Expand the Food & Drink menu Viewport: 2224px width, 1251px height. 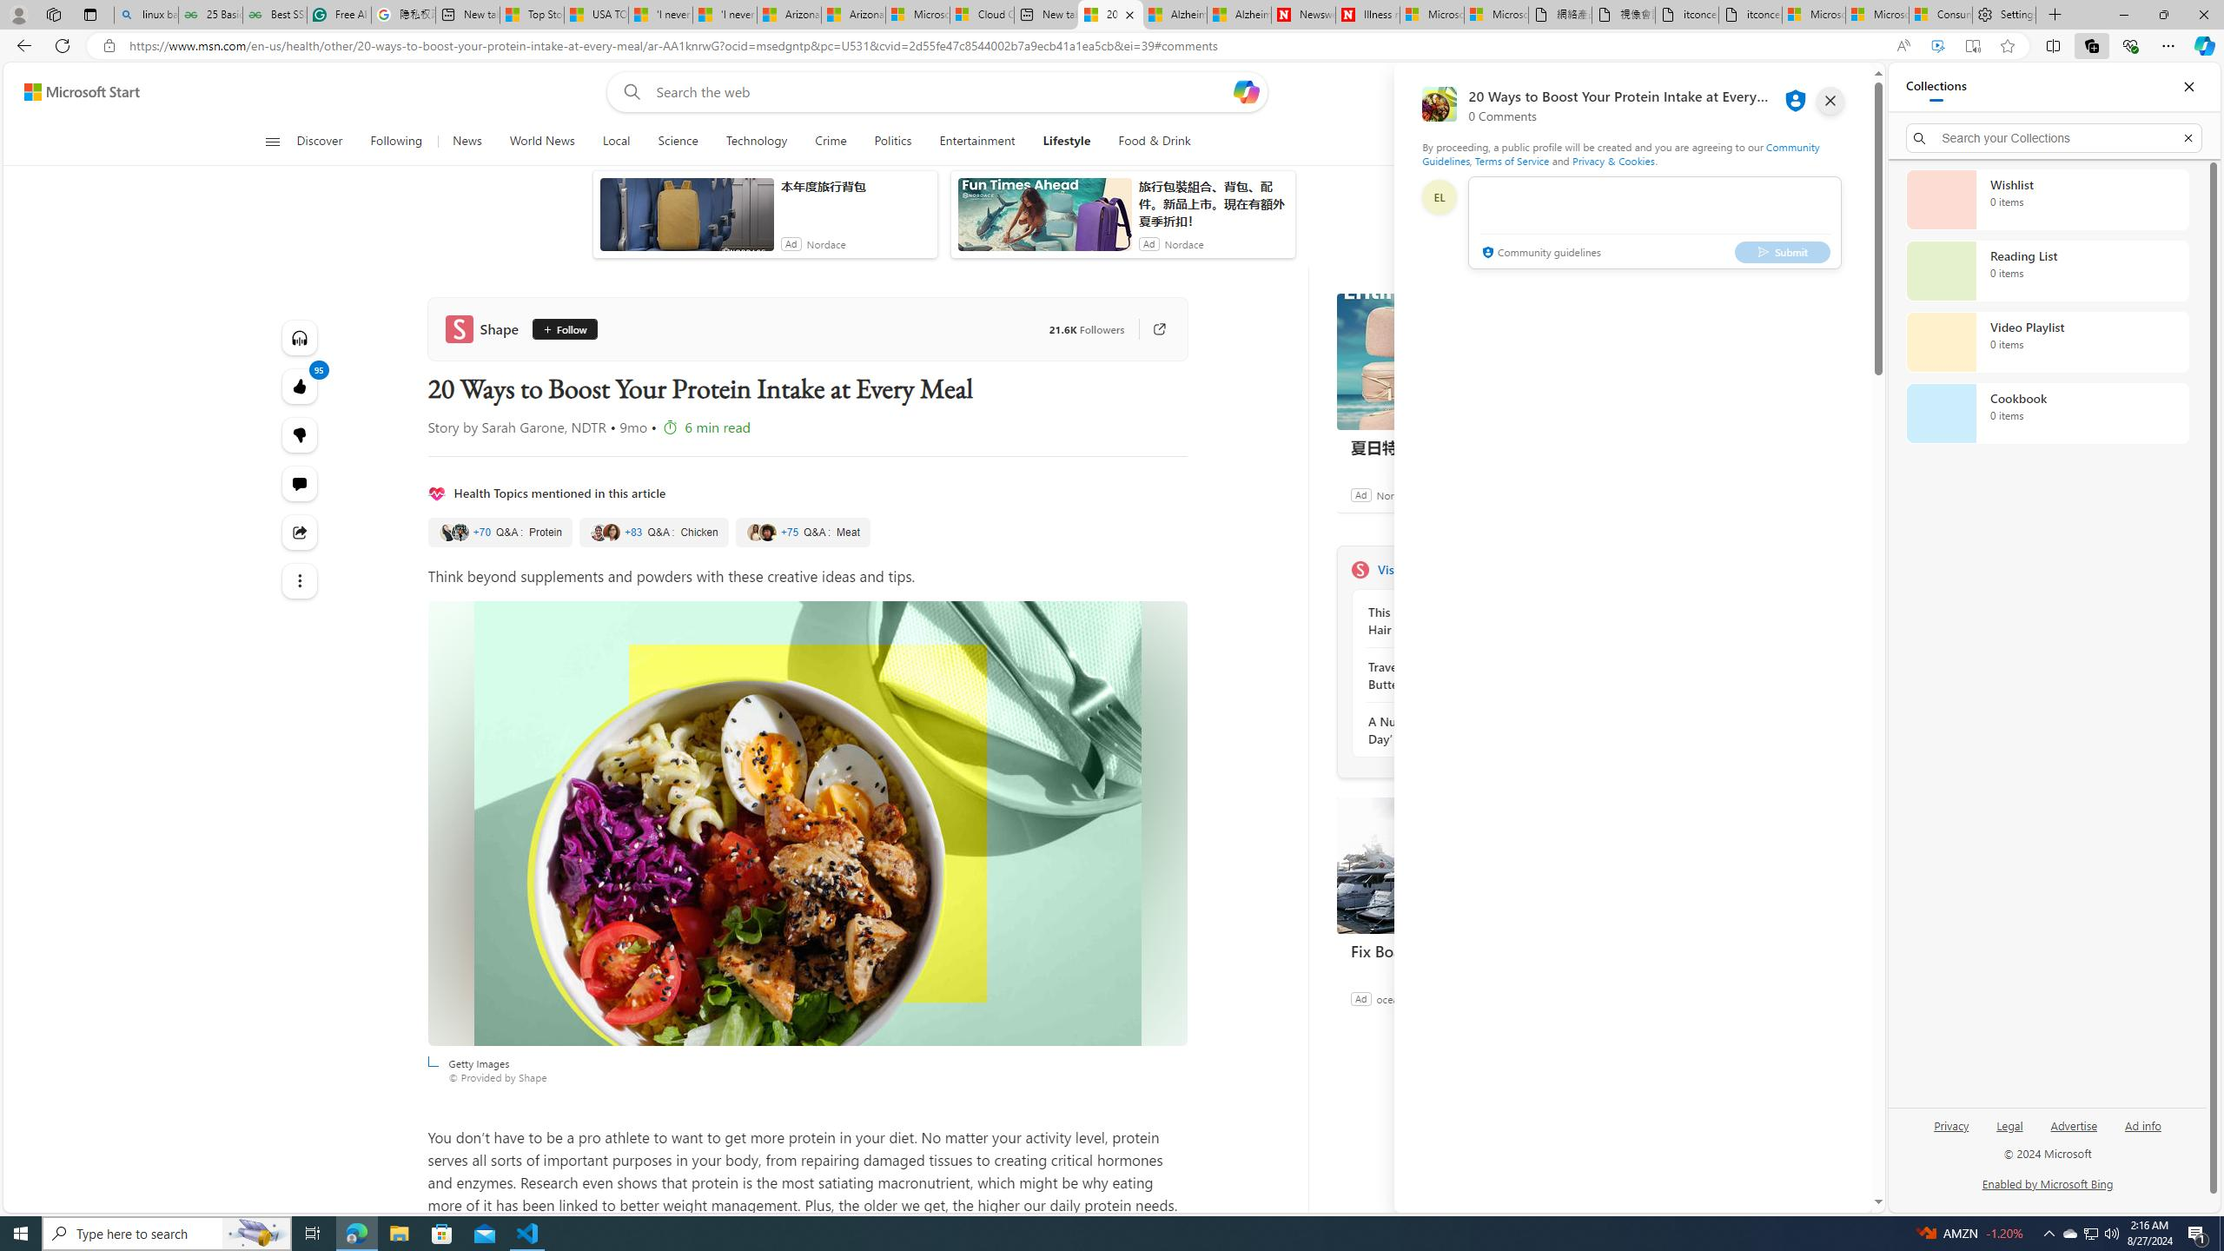point(1153,142)
